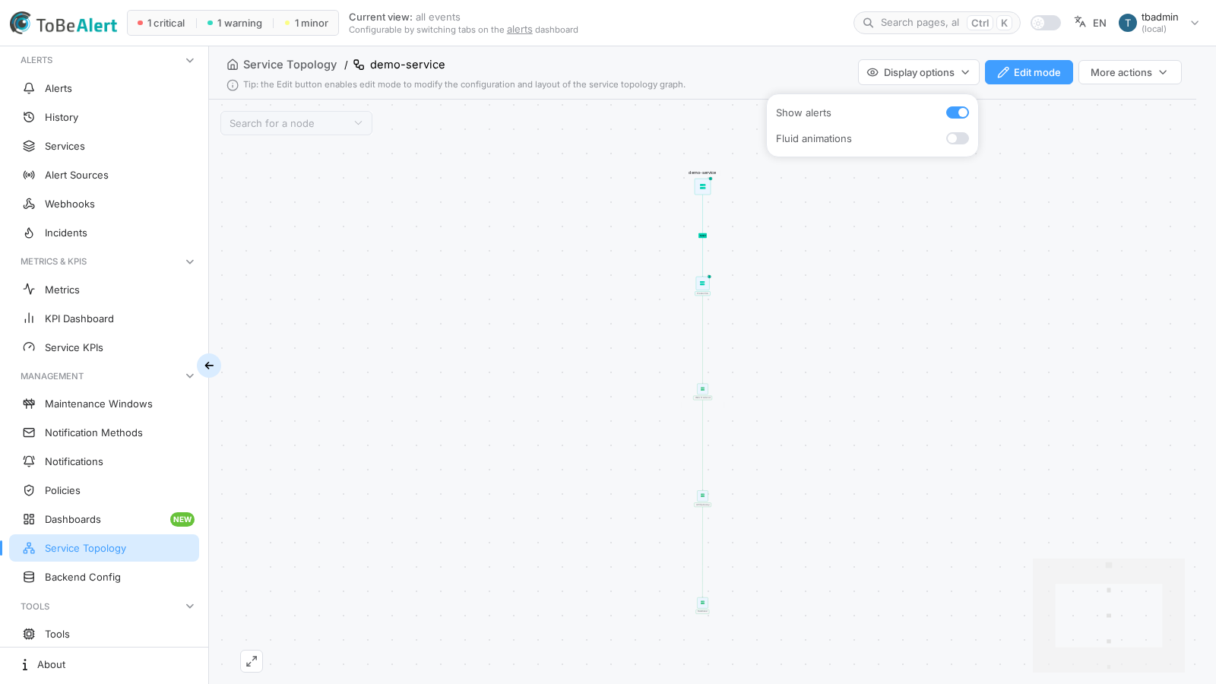Click the home icon in breadcrumb
This screenshot has height=684, width=1216.
point(233,65)
